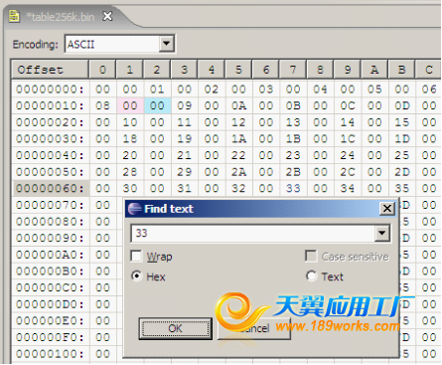Viewport: 442px width, 365px height.
Task: Click column header B
Action: click(401, 70)
